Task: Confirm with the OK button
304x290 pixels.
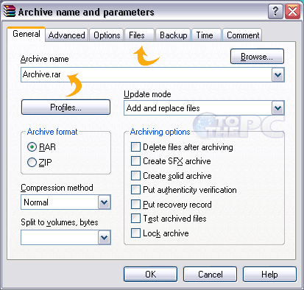Action: tap(150, 275)
